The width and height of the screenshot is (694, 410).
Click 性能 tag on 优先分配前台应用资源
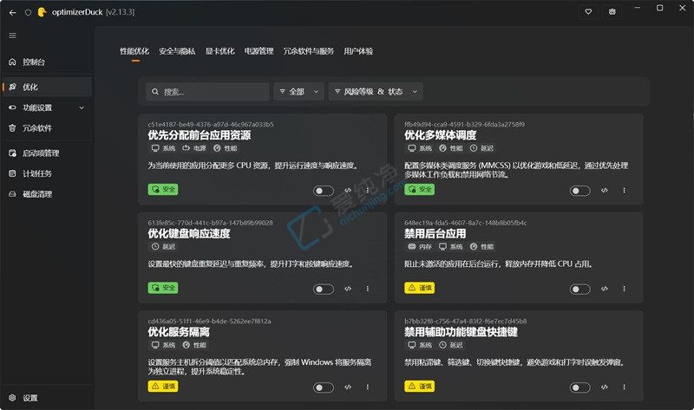pos(226,148)
